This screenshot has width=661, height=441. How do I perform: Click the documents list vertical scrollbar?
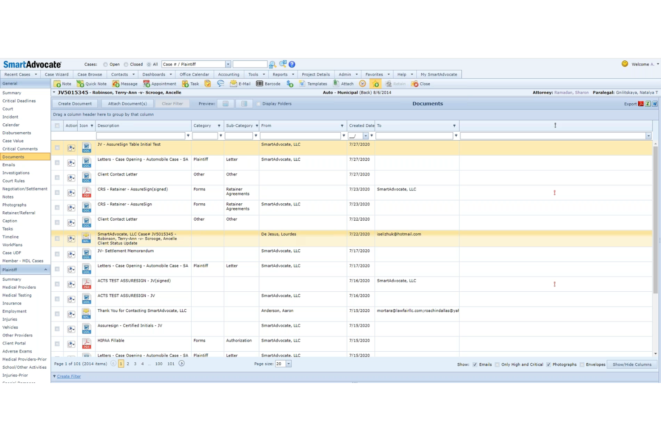point(656,219)
